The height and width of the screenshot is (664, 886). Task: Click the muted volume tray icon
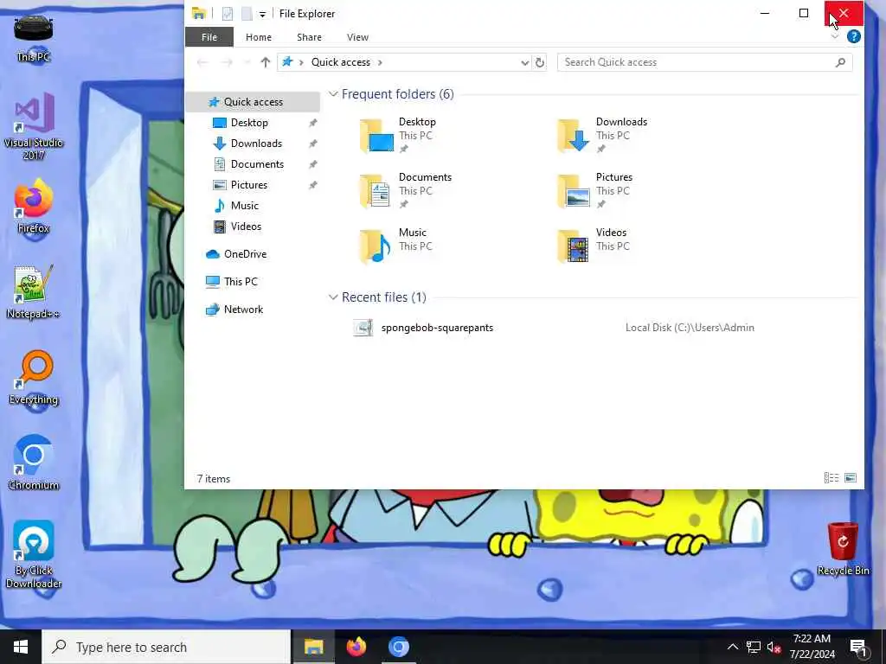pyautogui.click(x=774, y=647)
